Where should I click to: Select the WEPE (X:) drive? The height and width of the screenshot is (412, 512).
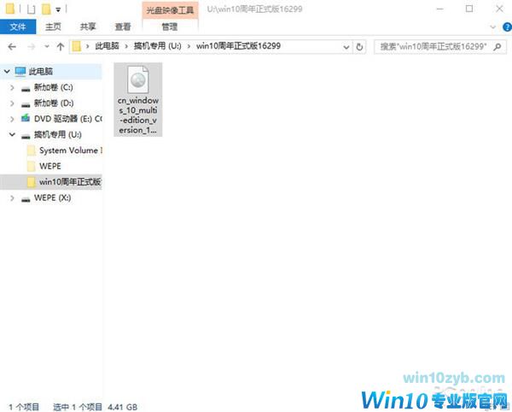coord(52,197)
